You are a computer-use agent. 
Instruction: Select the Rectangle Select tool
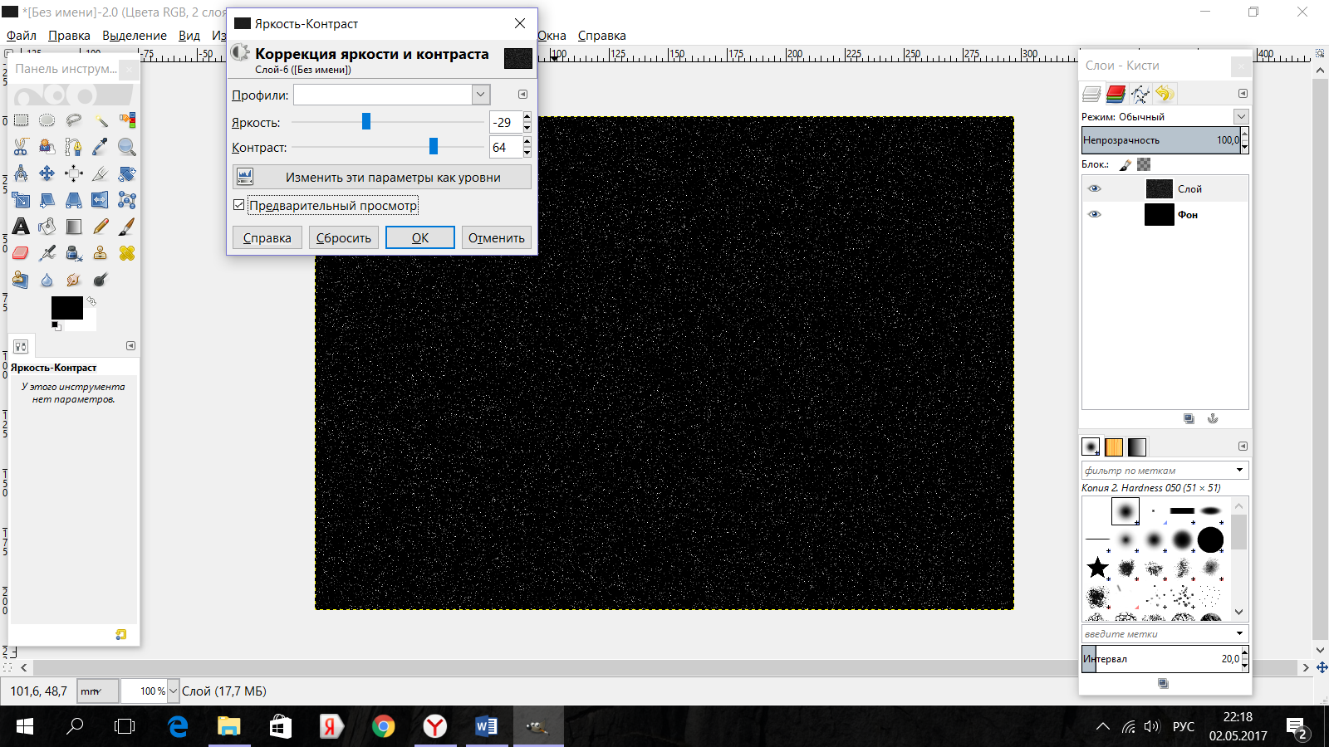(21, 120)
